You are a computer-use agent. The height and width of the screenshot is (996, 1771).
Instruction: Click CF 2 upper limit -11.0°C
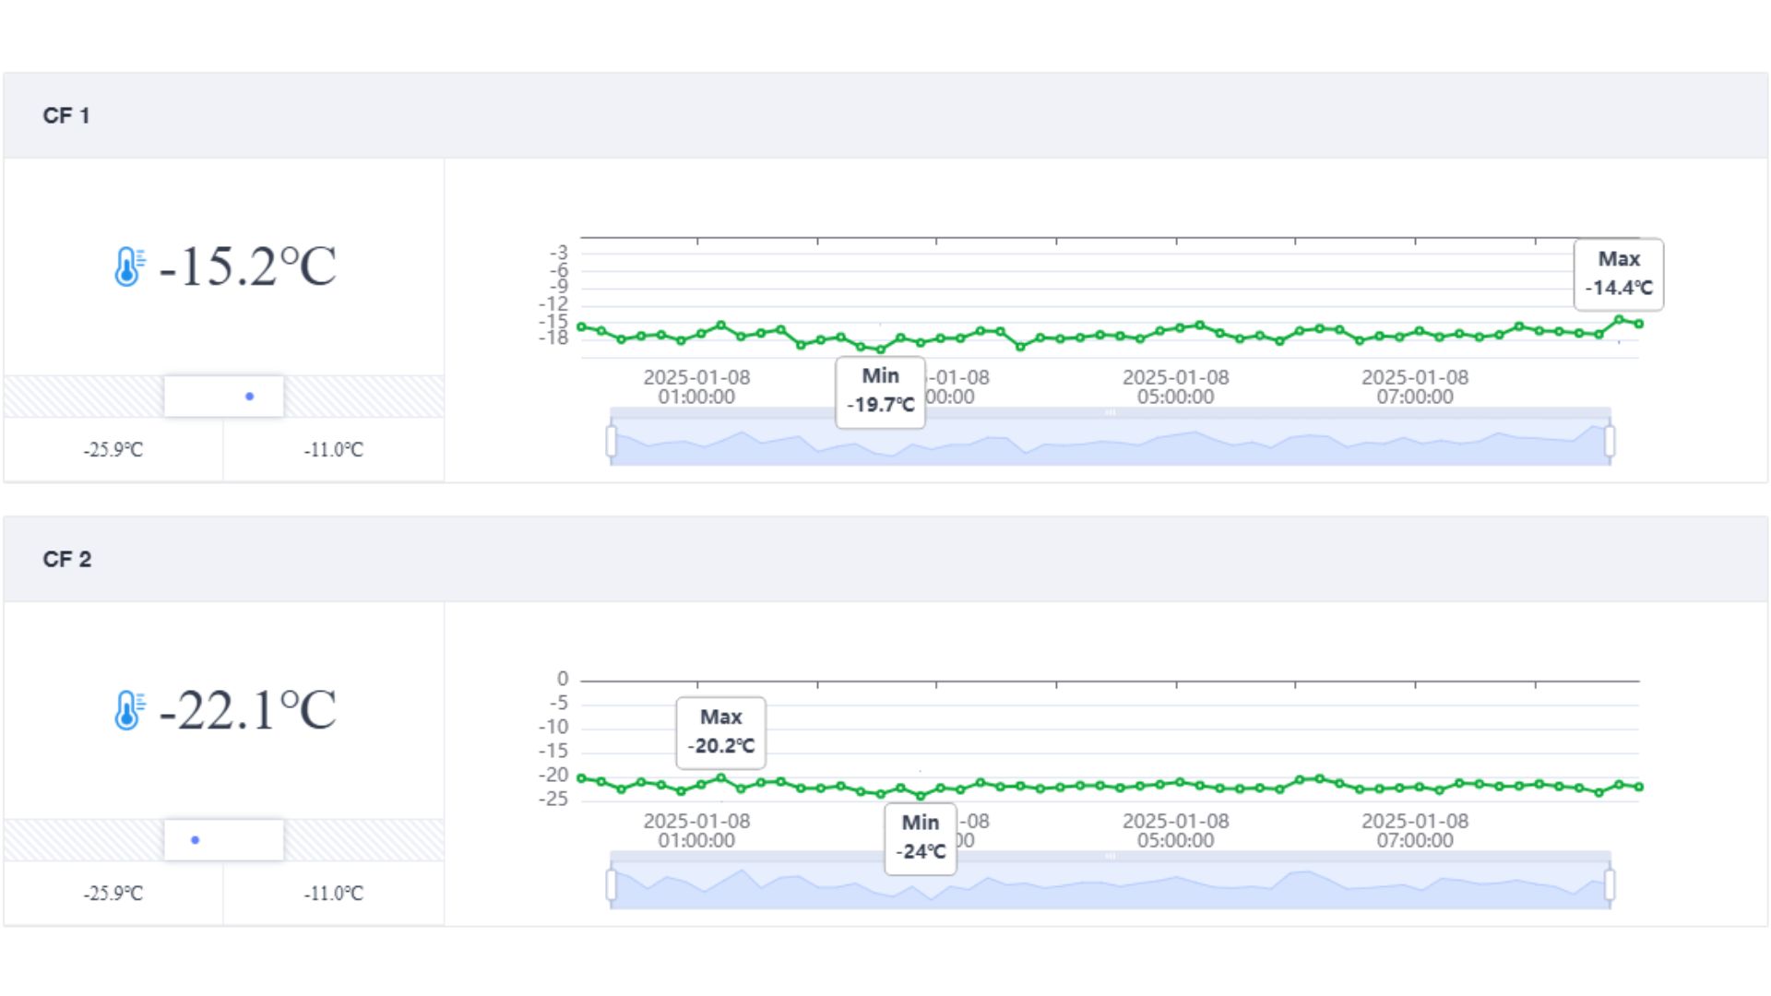point(334,894)
